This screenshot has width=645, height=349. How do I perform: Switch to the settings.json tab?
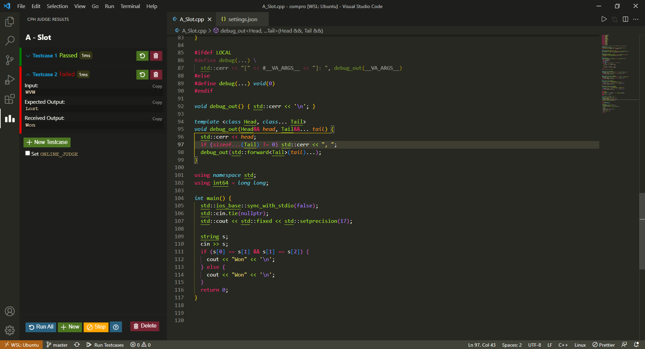[242, 19]
